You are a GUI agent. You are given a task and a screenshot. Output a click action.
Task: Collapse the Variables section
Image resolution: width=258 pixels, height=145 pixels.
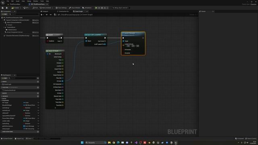tap(2, 96)
